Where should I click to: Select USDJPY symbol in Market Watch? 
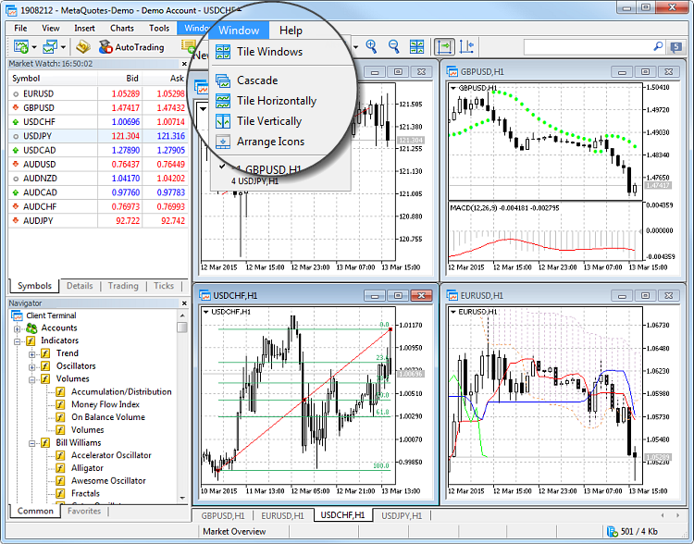(37, 136)
